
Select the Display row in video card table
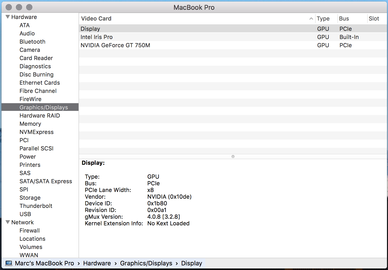[233, 29]
